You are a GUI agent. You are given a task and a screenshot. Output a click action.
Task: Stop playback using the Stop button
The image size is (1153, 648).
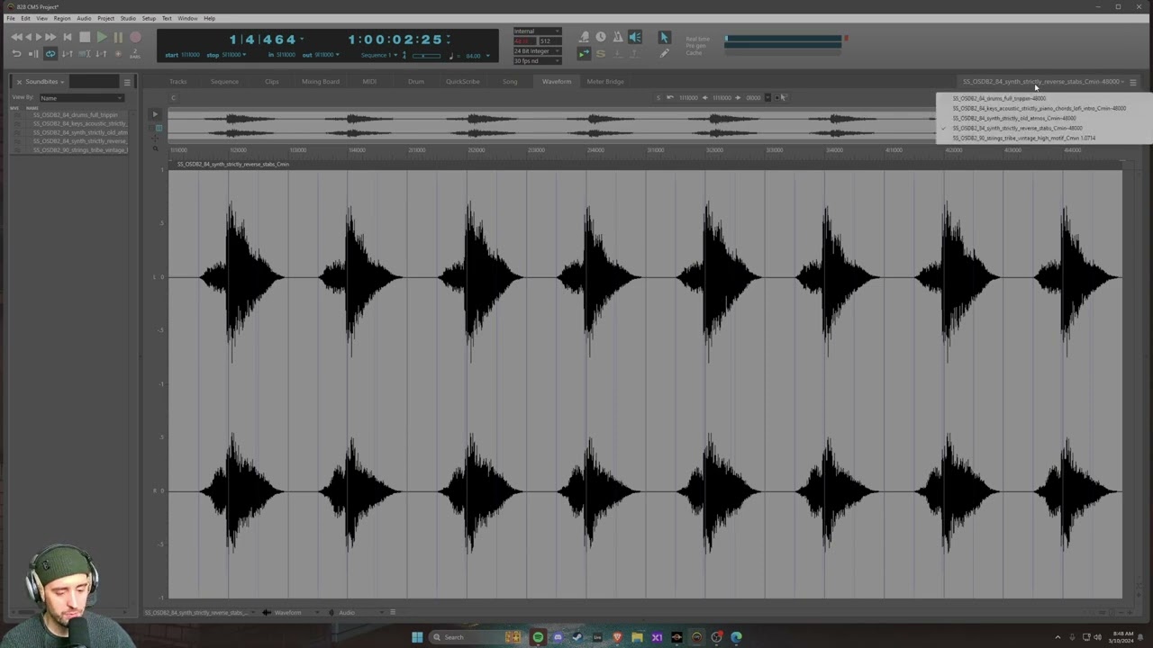click(x=85, y=37)
